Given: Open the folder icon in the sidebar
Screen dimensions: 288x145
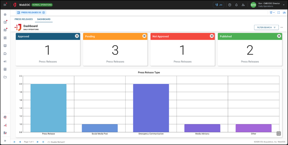Looking at the screenshot, I should [5, 77].
